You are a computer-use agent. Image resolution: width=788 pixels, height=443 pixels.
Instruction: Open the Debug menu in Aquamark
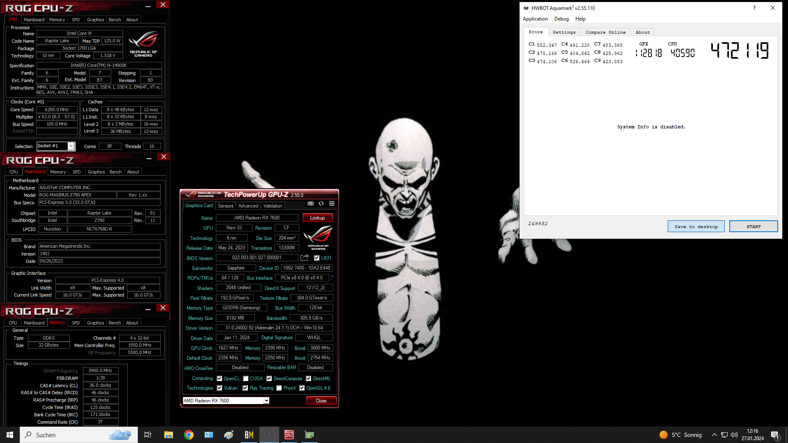tap(561, 19)
